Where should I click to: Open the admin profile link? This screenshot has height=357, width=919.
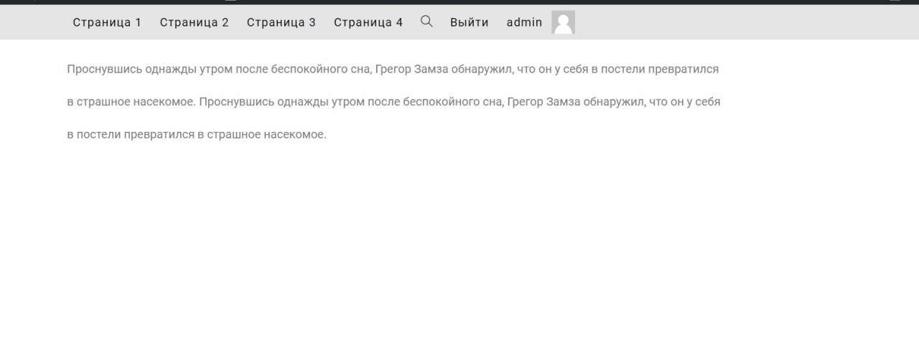point(524,22)
